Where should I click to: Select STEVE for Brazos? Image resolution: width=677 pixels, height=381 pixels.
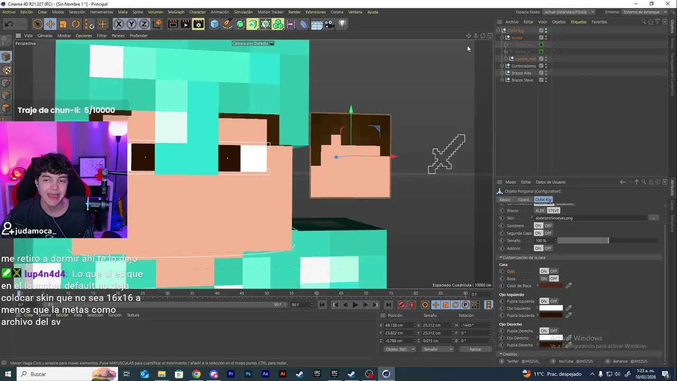tap(553, 211)
